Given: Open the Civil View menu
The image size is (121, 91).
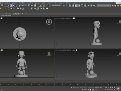Looking at the screenshot, I should pos(68,3).
